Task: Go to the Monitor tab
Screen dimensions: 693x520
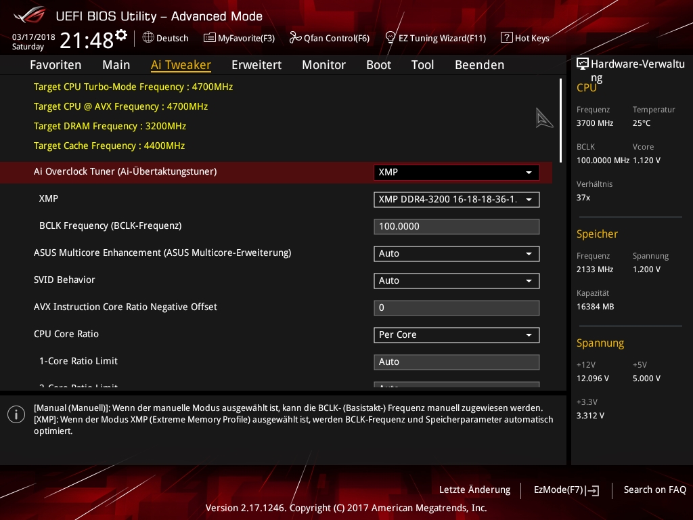Action: pos(324,65)
